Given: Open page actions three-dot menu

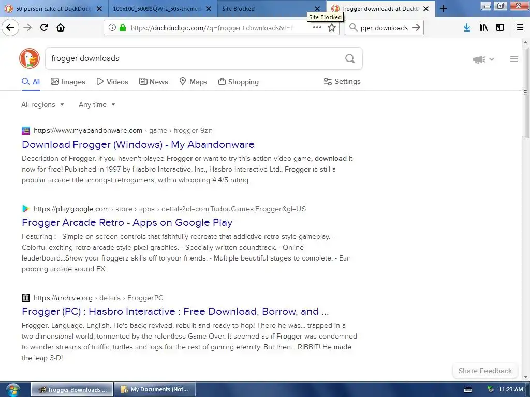Looking at the screenshot, I should (x=317, y=27).
